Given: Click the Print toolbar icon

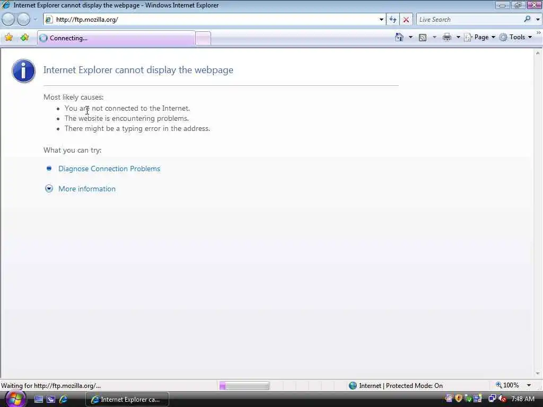Looking at the screenshot, I should point(447,37).
